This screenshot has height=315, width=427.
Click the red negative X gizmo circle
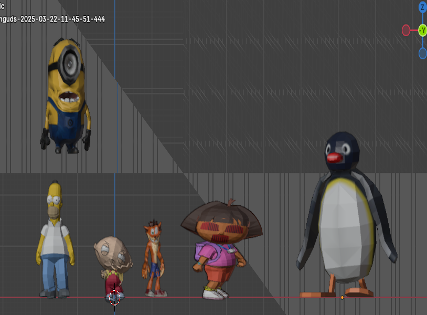(406, 30)
